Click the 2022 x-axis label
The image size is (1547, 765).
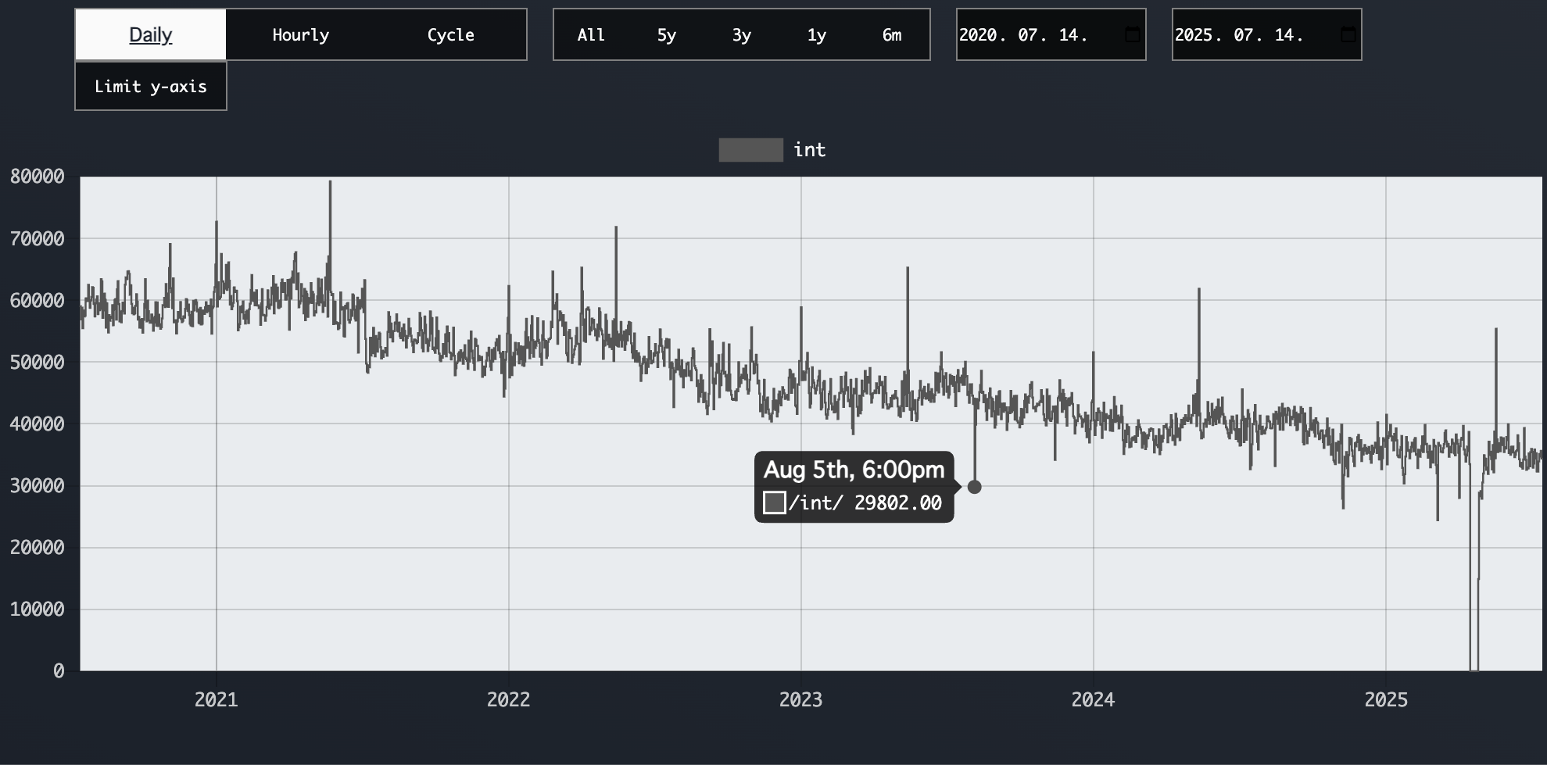[x=509, y=699]
